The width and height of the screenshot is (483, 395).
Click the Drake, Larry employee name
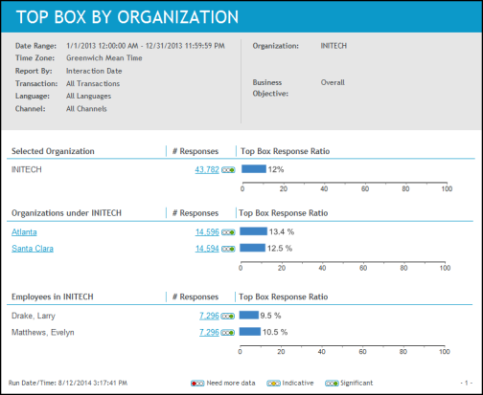coord(34,316)
